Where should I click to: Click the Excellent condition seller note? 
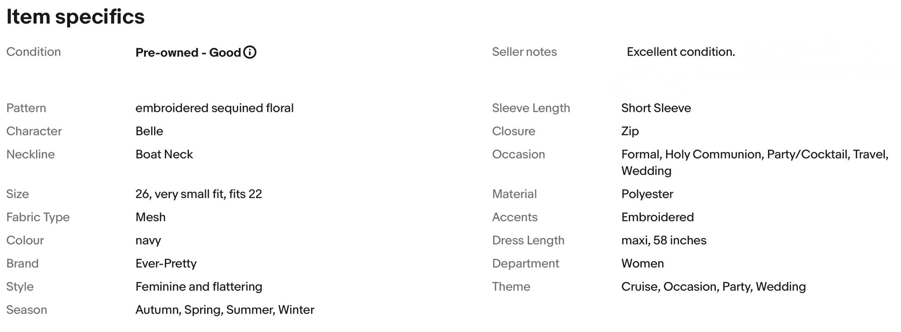pos(681,52)
